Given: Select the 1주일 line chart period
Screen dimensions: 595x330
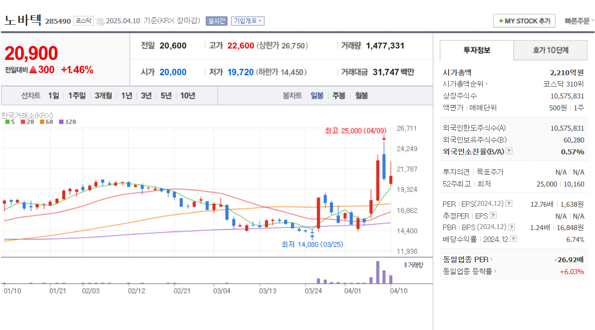Looking at the screenshot, I should tap(77, 95).
